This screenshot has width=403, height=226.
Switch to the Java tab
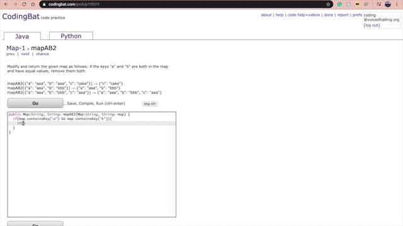(x=22, y=36)
